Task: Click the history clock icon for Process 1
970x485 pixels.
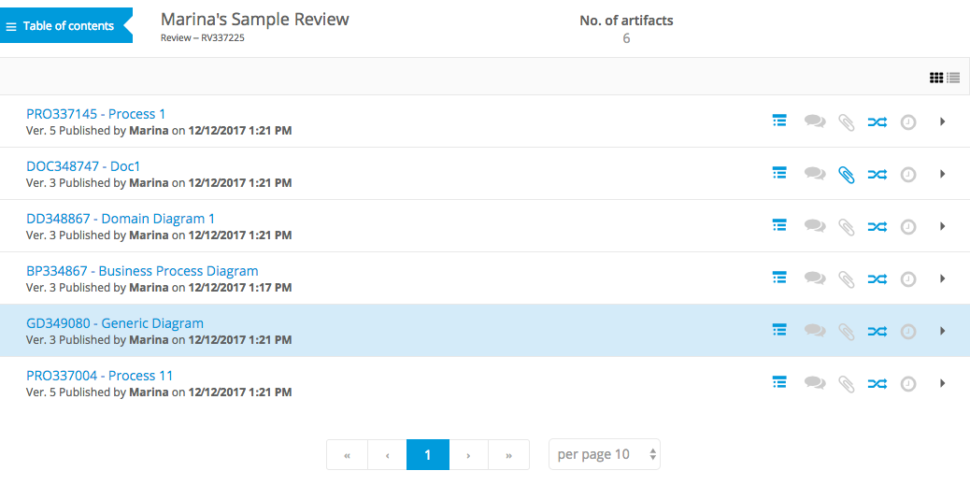Action: [x=907, y=121]
